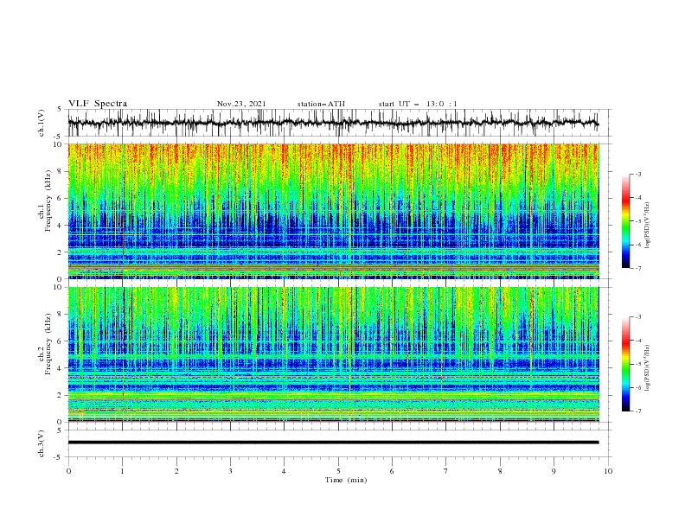
Task: Click the ch.1 Frequency (kHz) axis label
Action: (x=45, y=201)
